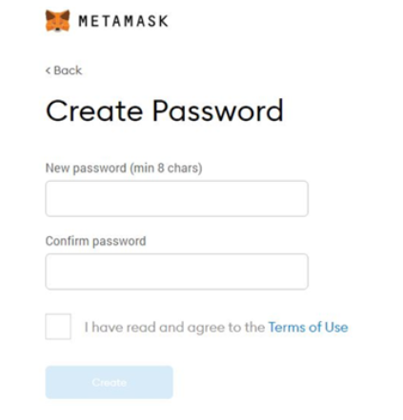Go back using the Back link
Viewport: 403px width, 420px height.
coord(64,70)
